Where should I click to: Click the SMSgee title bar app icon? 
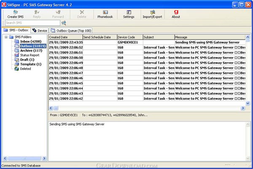(x=4, y=5)
